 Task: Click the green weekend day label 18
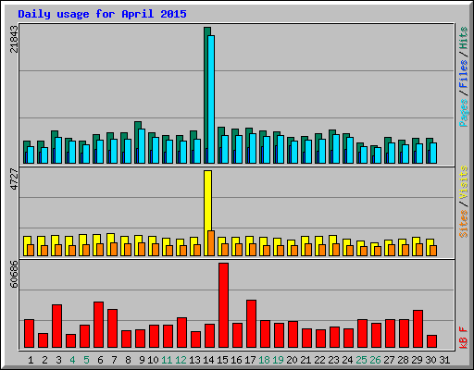tap(264, 360)
